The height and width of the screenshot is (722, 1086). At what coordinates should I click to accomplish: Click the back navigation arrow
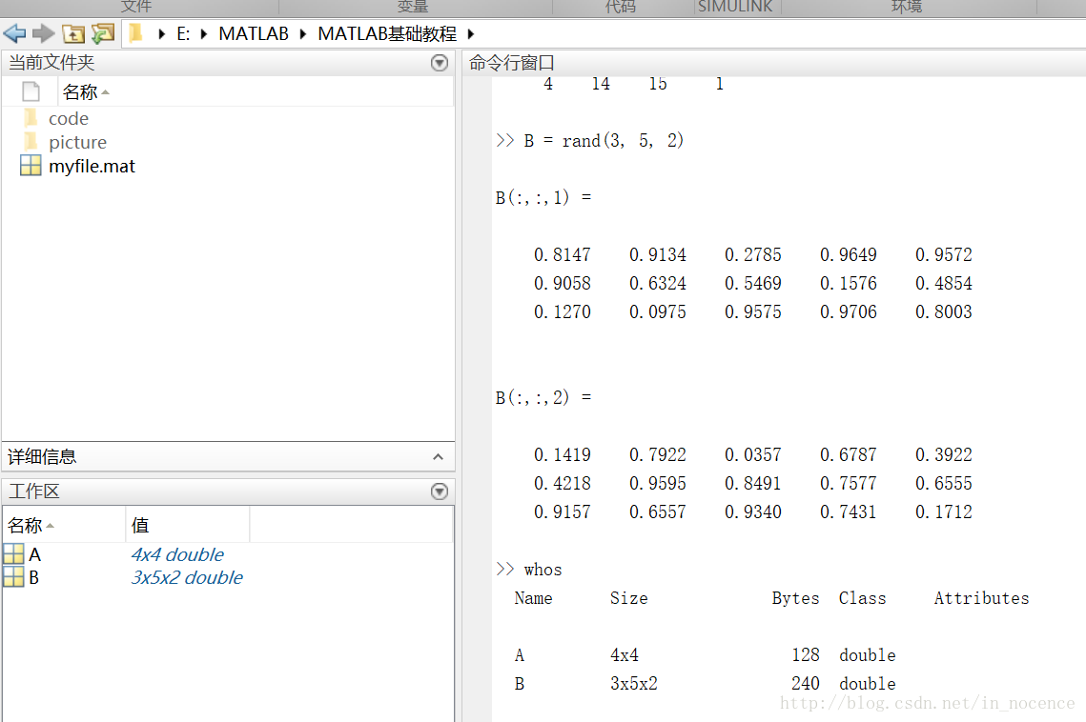pyautogui.click(x=14, y=34)
